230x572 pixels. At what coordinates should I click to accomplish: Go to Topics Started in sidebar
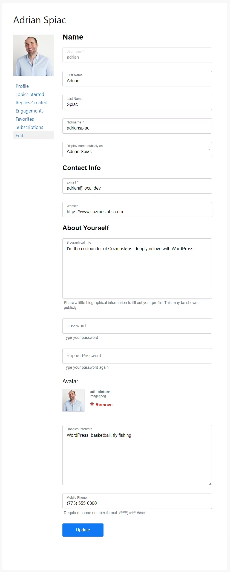(x=30, y=94)
